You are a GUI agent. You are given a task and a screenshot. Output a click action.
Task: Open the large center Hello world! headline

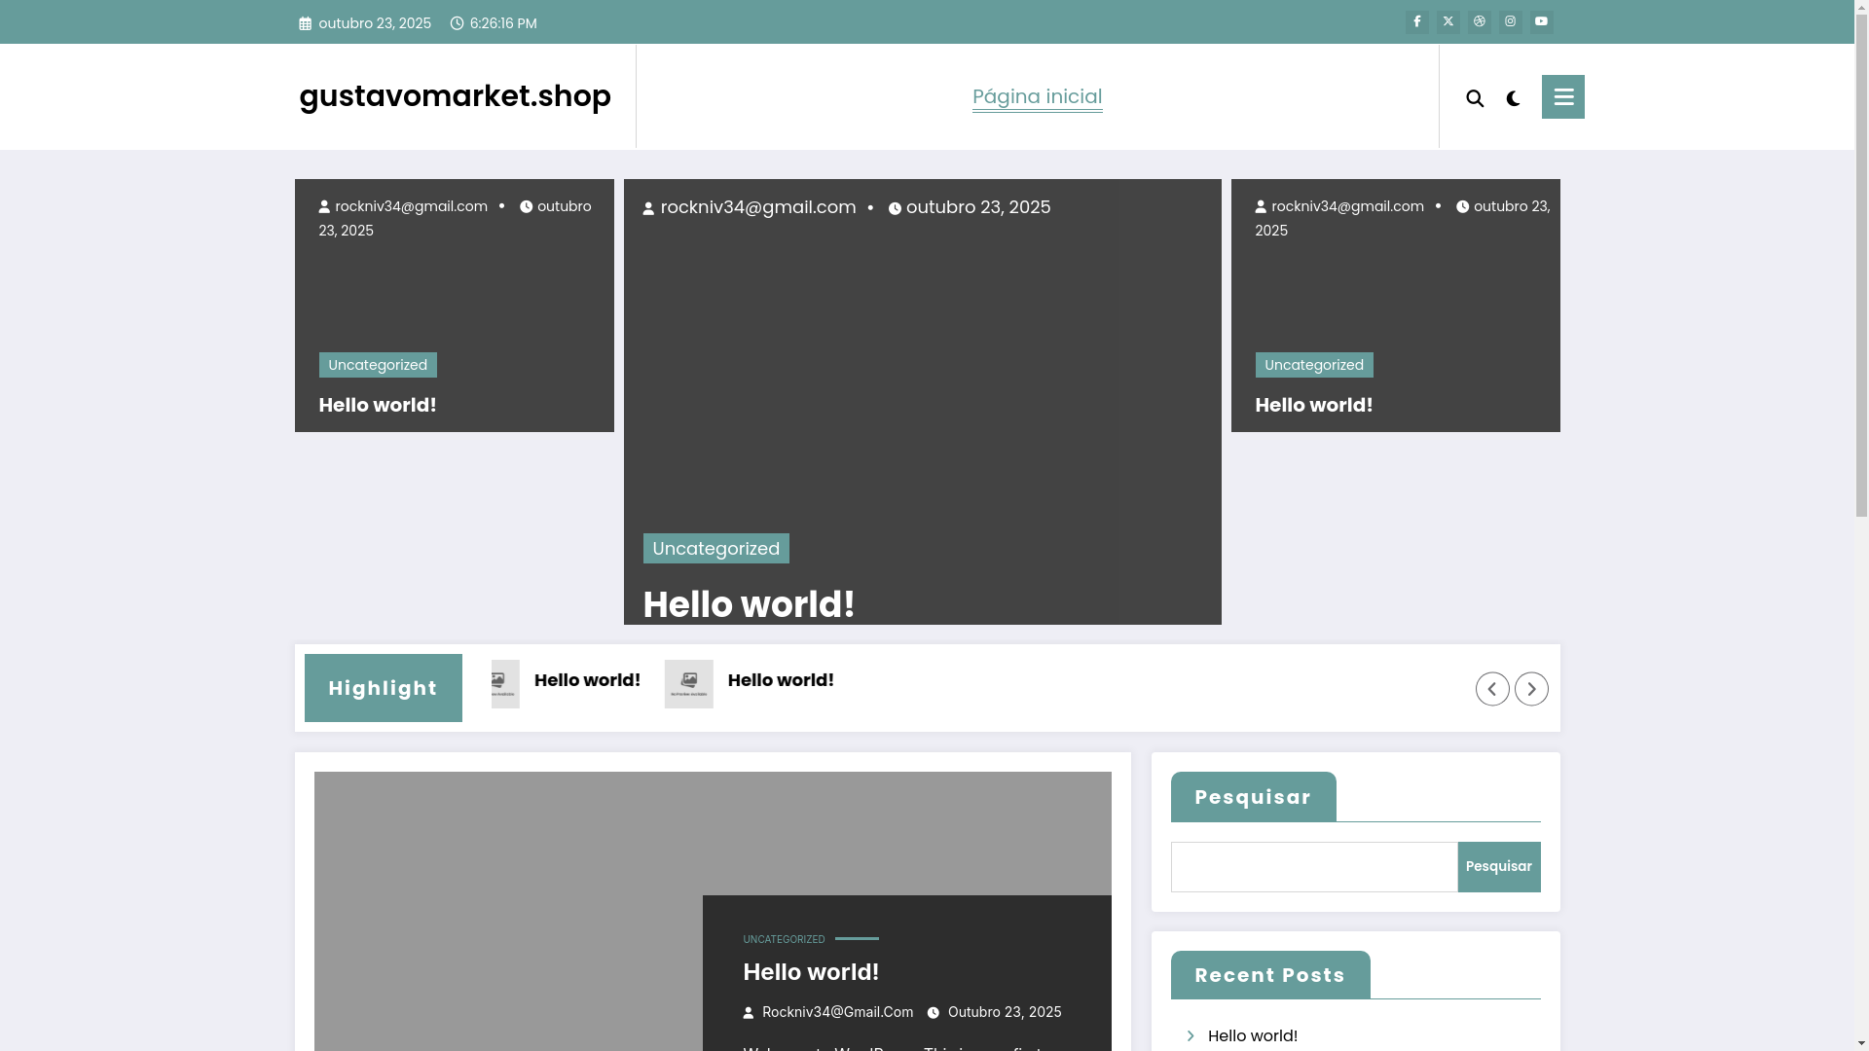(x=749, y=604)
